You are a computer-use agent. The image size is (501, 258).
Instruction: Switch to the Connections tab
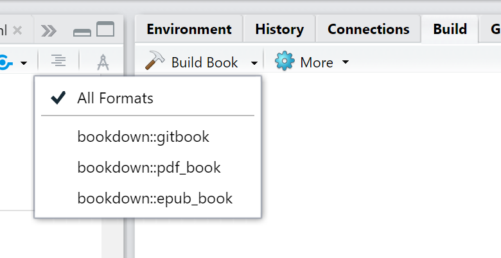(368, 29)
